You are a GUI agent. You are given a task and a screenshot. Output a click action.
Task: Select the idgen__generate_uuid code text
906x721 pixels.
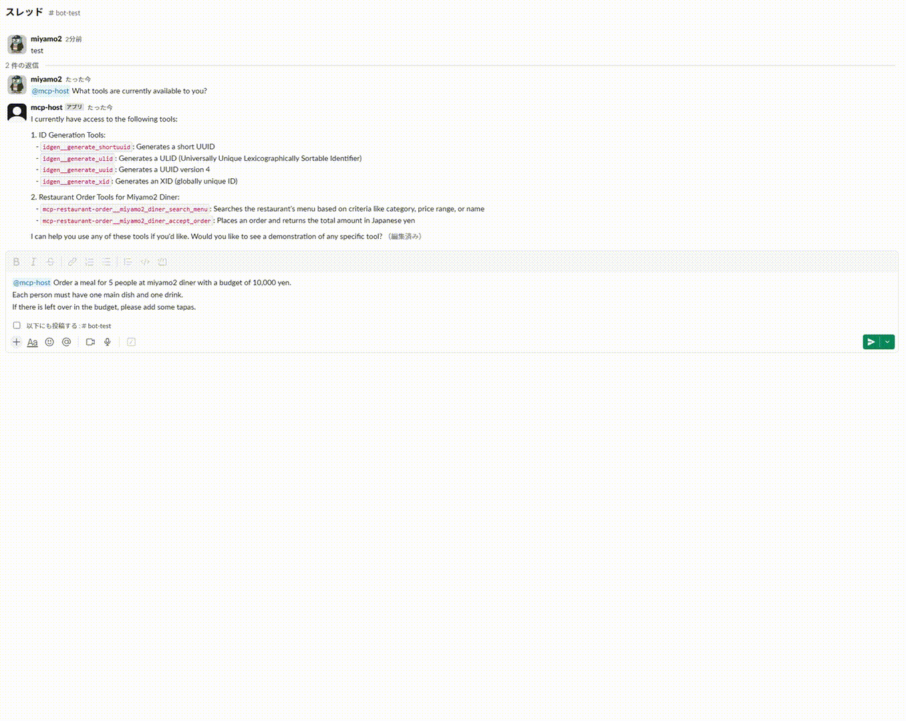78,170
